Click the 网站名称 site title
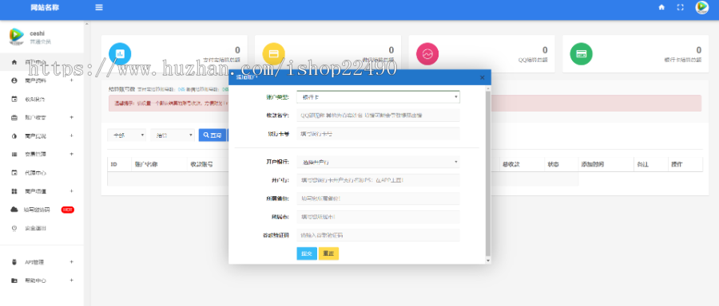 point(45,7)
